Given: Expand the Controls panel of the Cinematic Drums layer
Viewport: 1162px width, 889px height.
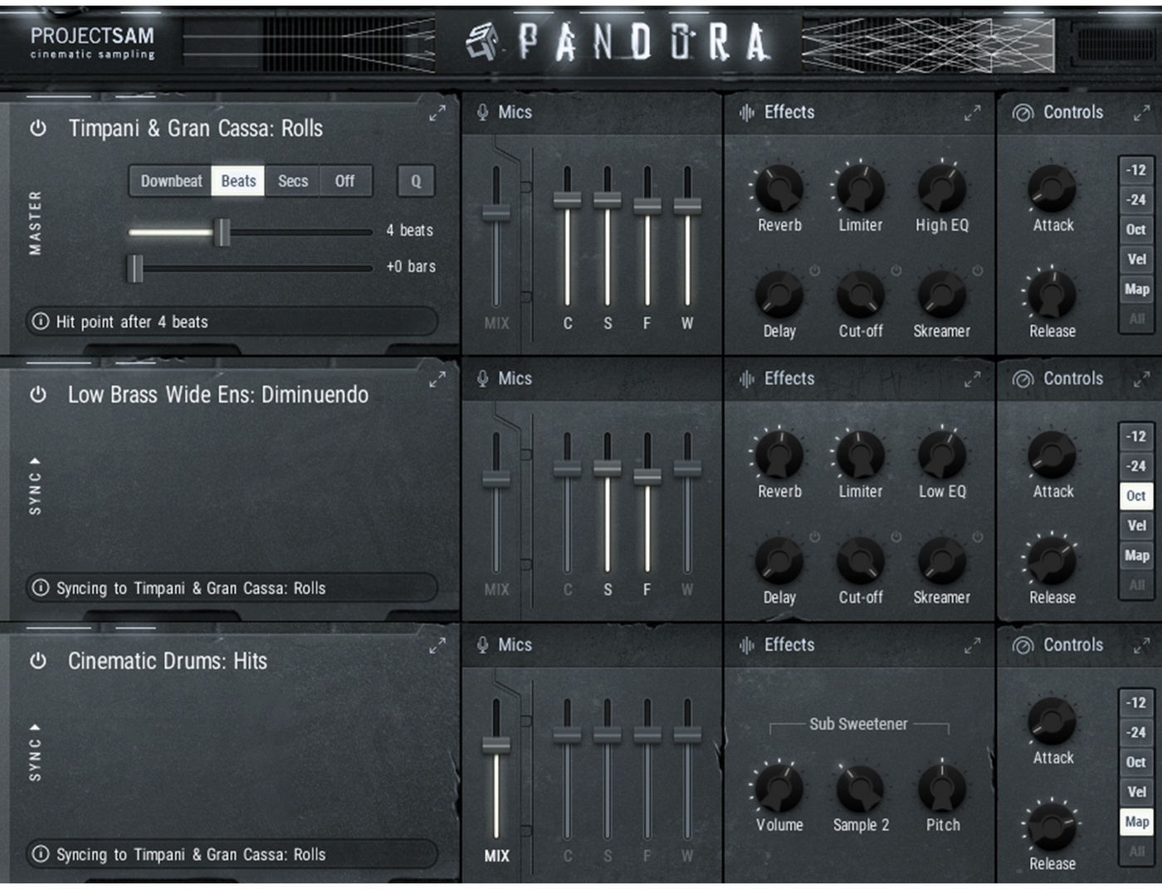Looking at the screenshot, I should pos(1142,646).
